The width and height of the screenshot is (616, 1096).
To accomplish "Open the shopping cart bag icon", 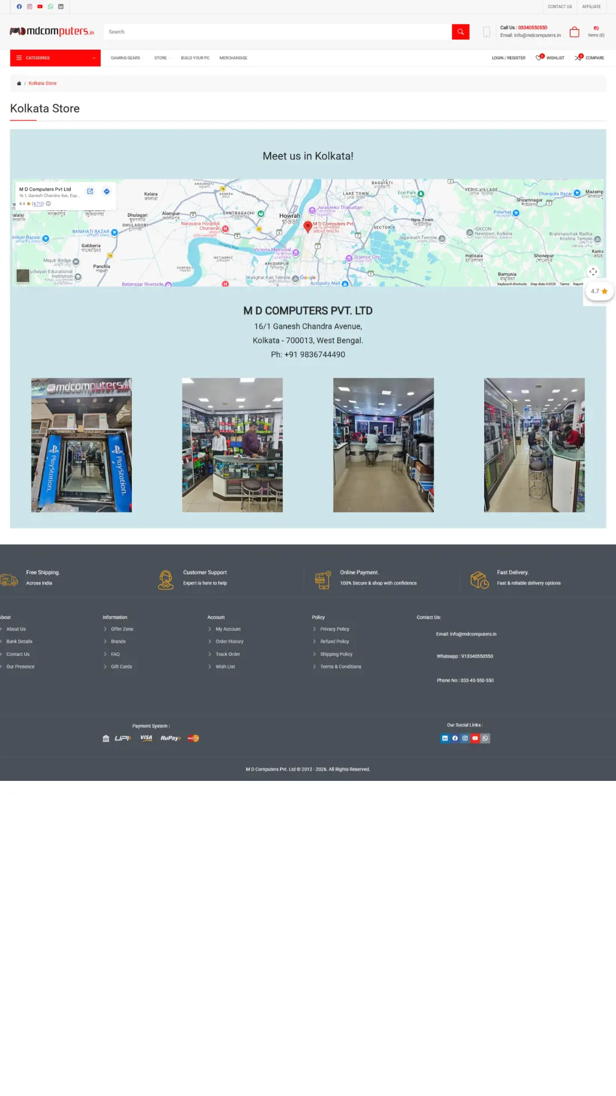I will pos(574,32).
